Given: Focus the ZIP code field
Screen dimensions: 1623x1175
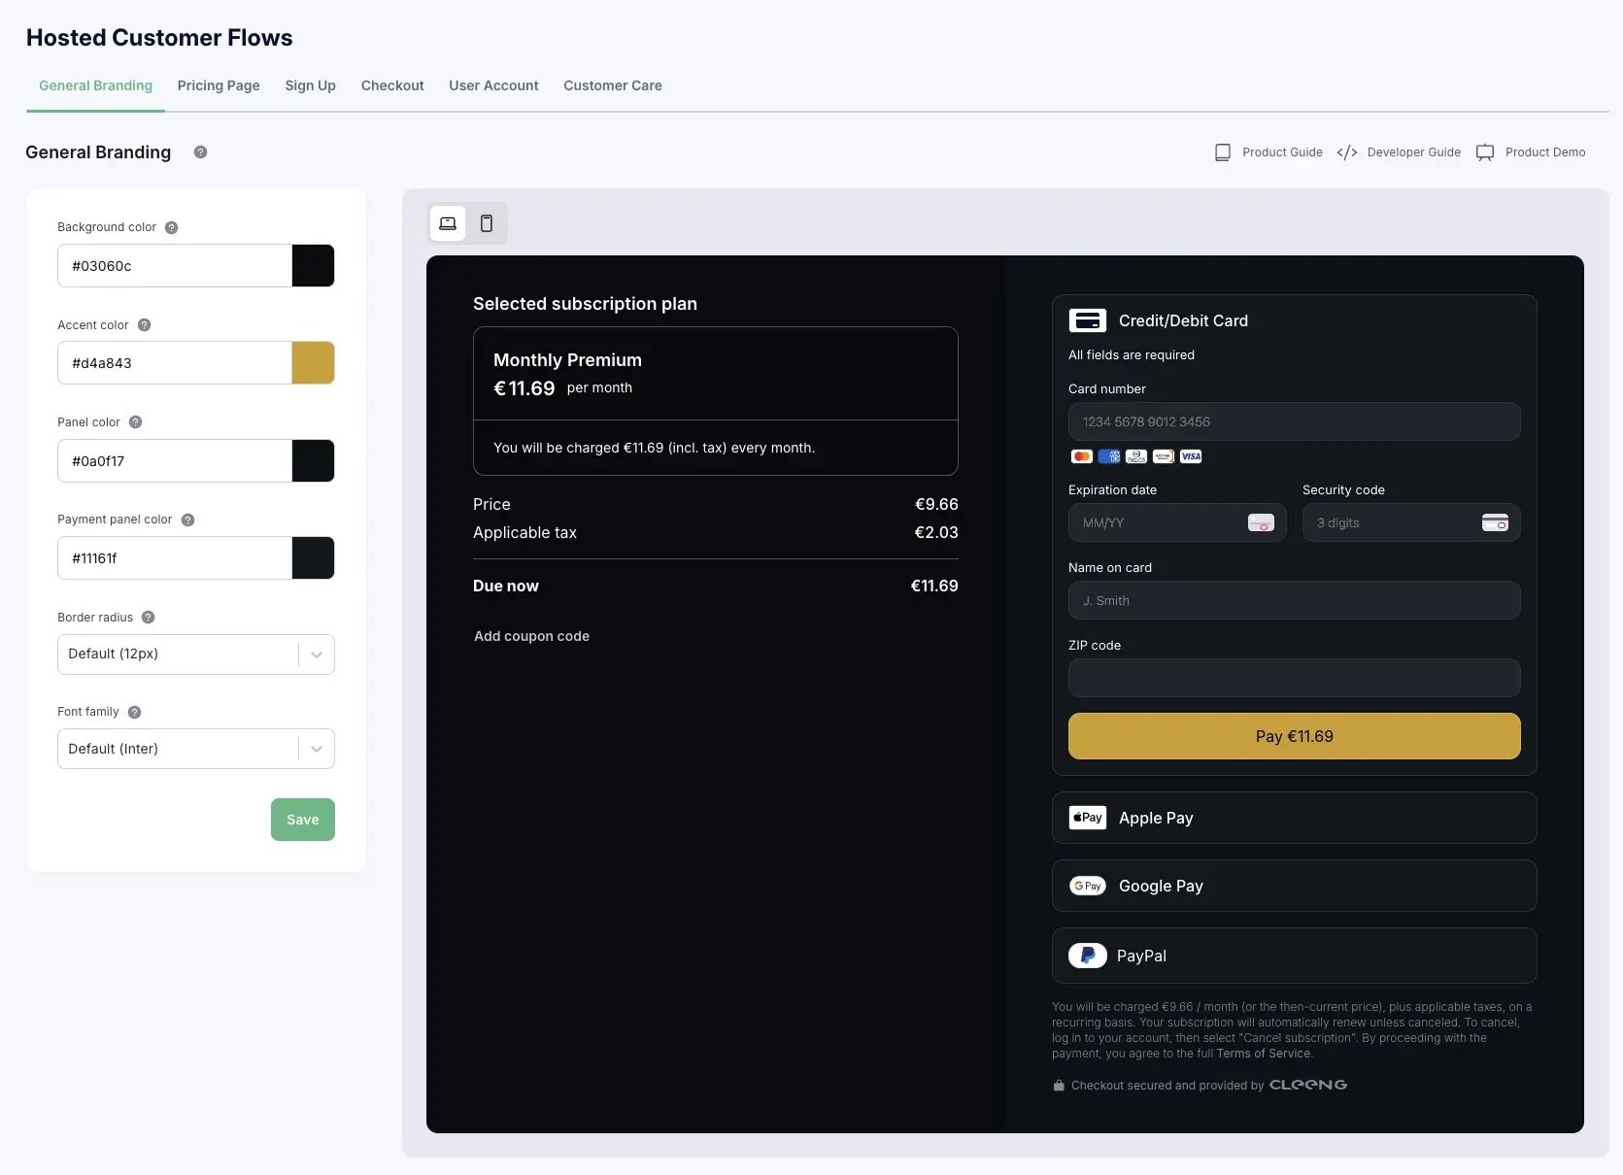Looking at the screenshot, I should click(1295, 678).
